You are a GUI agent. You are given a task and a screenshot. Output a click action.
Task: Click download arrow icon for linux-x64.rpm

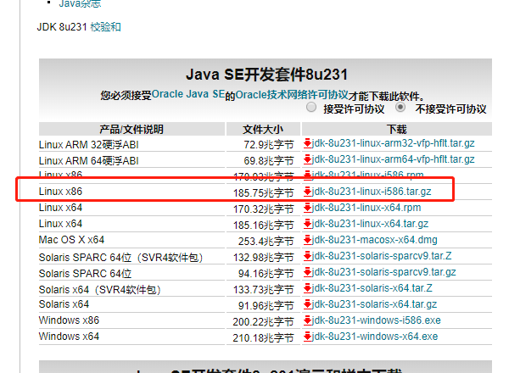[x=307, y=208]
